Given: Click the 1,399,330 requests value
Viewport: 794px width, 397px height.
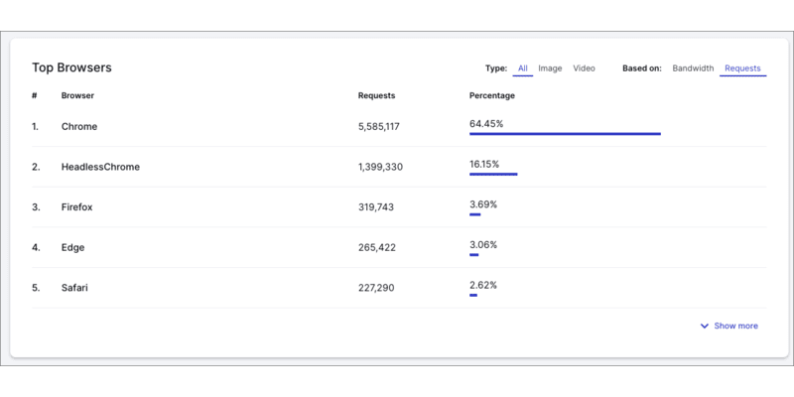Looking at the screenshot, I should point(380,167).
